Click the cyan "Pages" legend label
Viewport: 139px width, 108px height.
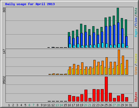(136, 33)
